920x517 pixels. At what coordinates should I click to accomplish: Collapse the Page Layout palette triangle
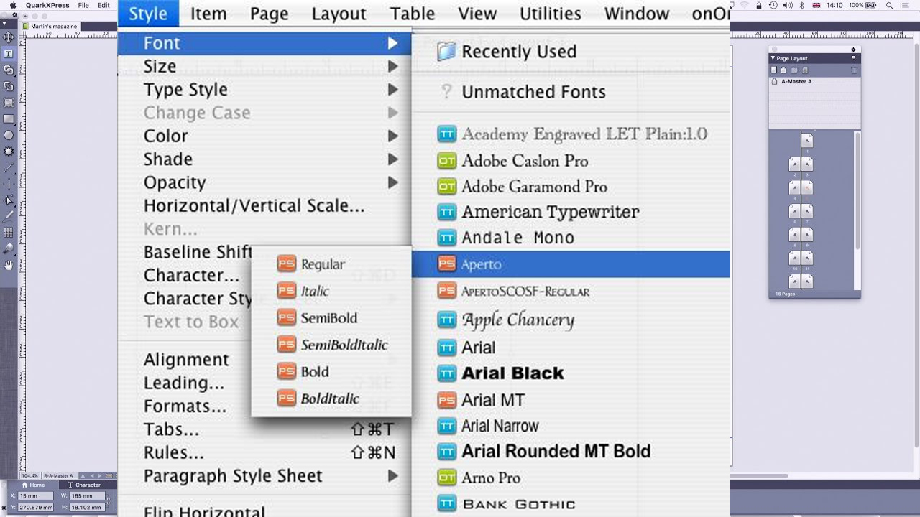(773, 58)
